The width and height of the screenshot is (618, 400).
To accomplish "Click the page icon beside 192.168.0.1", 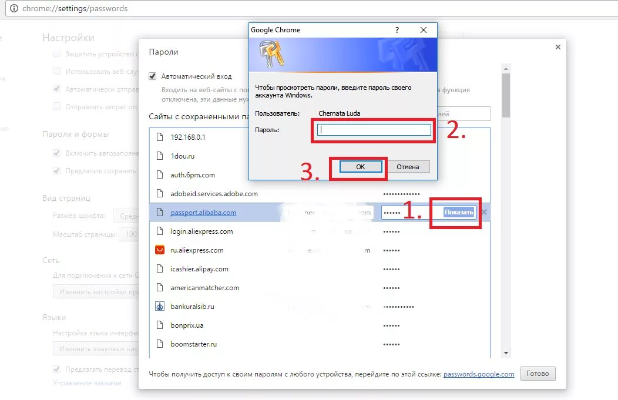I will pyautogui.click(x=160, y=137).
